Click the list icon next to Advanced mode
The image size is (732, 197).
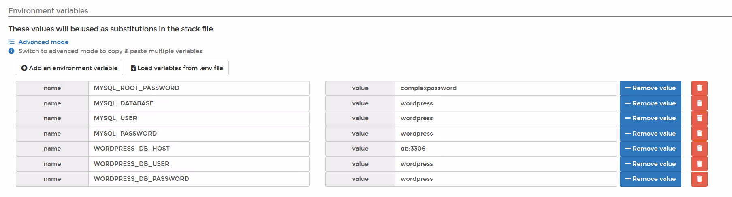coord(11,42)
